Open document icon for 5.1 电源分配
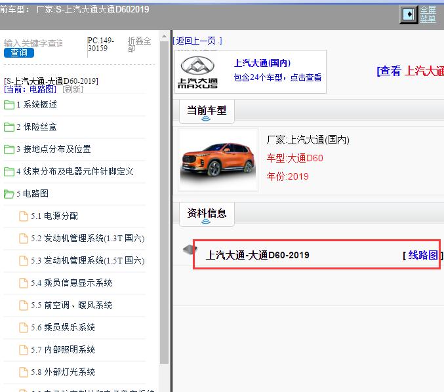The image size is (444, 392). point(24,216)
